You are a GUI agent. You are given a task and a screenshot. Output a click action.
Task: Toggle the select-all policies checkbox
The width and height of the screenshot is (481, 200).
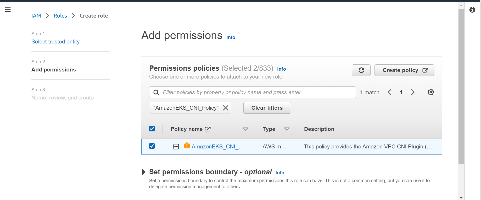click(152, 129)
